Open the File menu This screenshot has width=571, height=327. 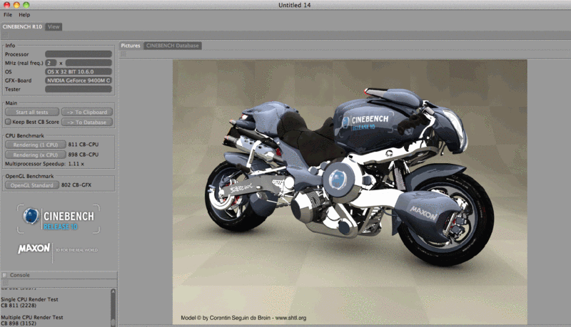tap(8, 14)
